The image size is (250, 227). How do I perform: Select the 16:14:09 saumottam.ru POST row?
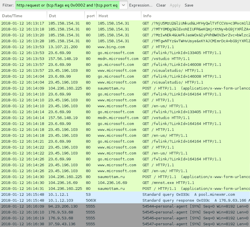click(x=125, y=88)
